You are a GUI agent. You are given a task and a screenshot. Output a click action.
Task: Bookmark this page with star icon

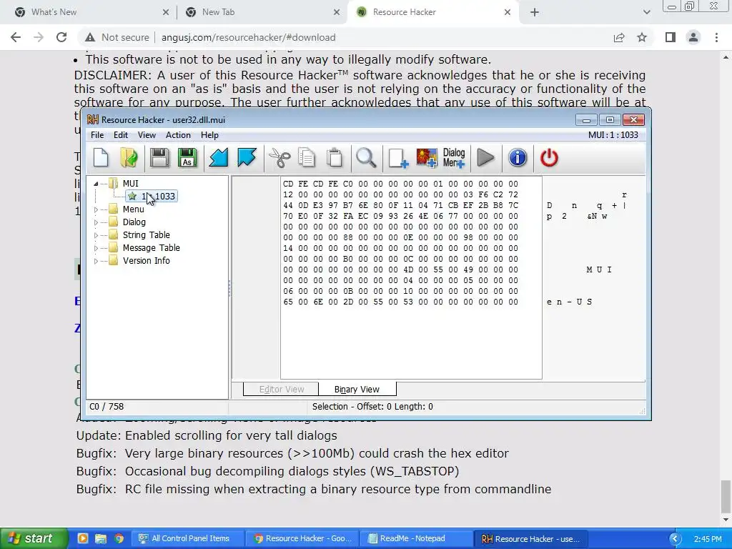(642, 37)
